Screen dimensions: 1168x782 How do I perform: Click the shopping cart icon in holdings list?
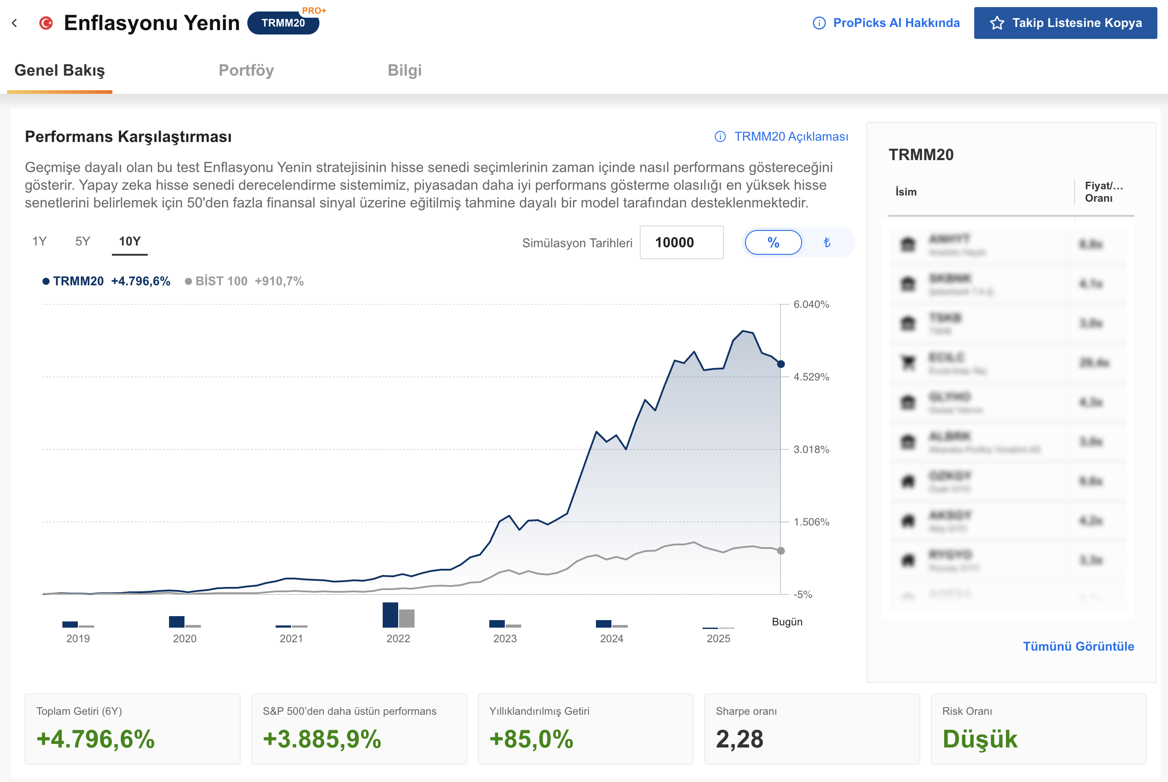tap(908, 363)
